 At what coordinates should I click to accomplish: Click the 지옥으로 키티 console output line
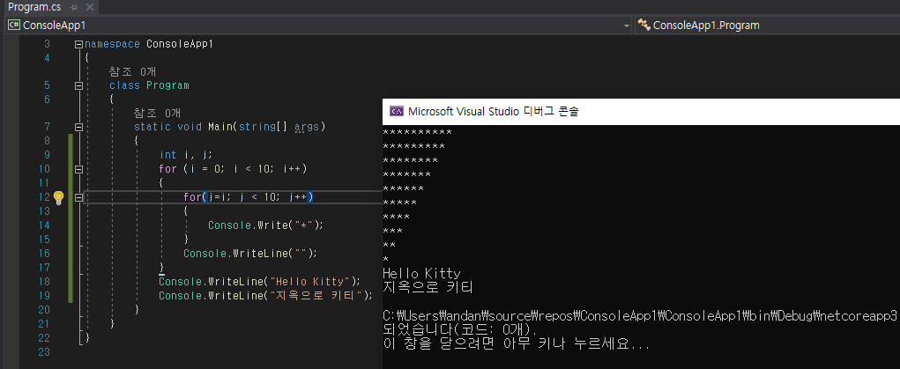[428, 287]
